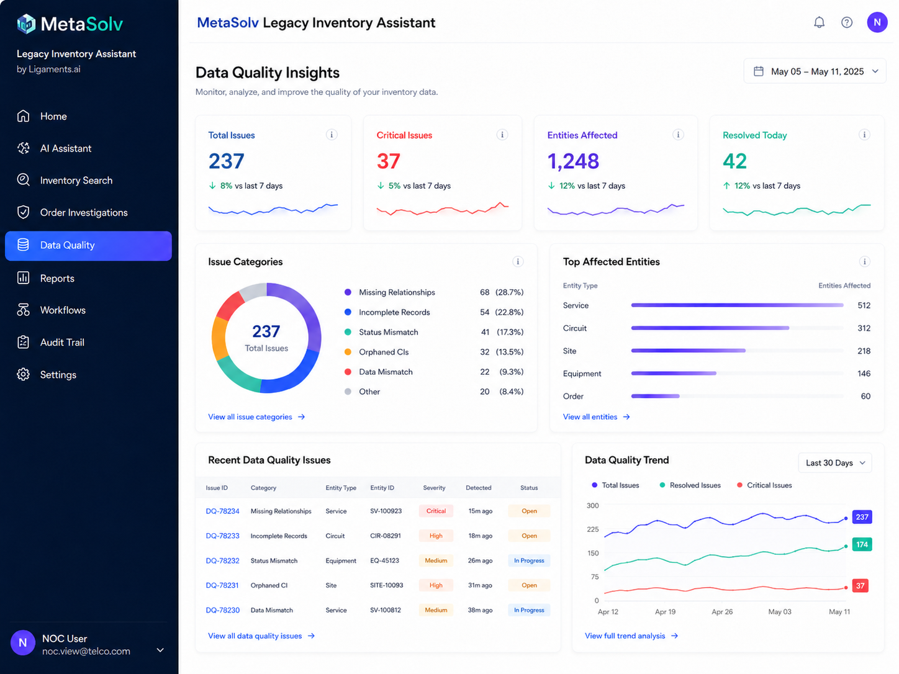Click the Audit Trail clipboard icon

coord(24,342)
